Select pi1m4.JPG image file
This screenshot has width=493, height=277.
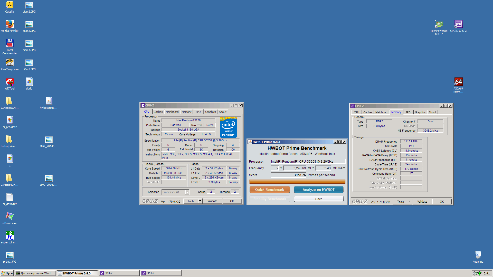tap(29, 45)
